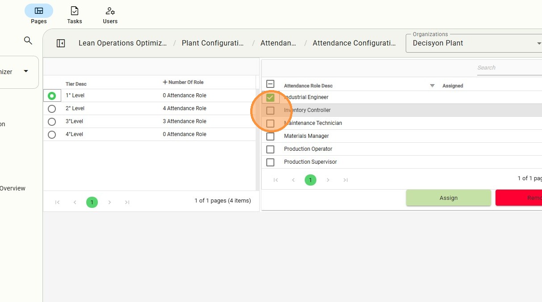
Task: Click the green Assign button
Action: tap(448, 198)
